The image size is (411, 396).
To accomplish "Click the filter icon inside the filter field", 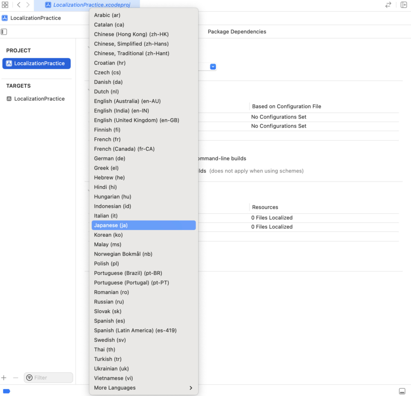I will [29, 378].
